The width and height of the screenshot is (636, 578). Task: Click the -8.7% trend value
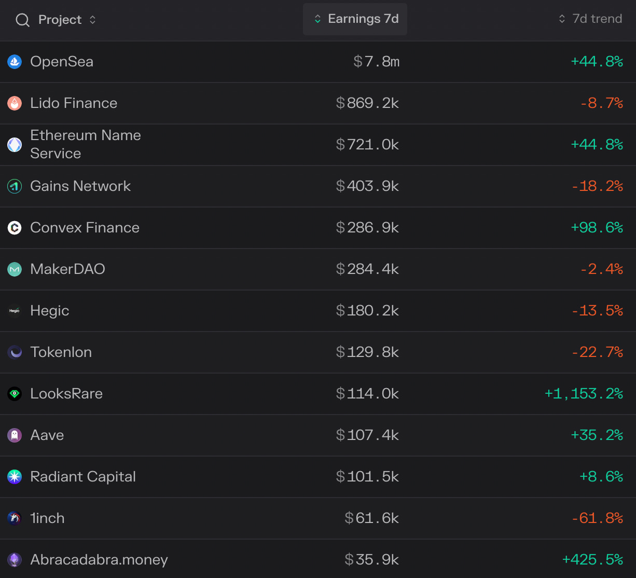[601, 103]
